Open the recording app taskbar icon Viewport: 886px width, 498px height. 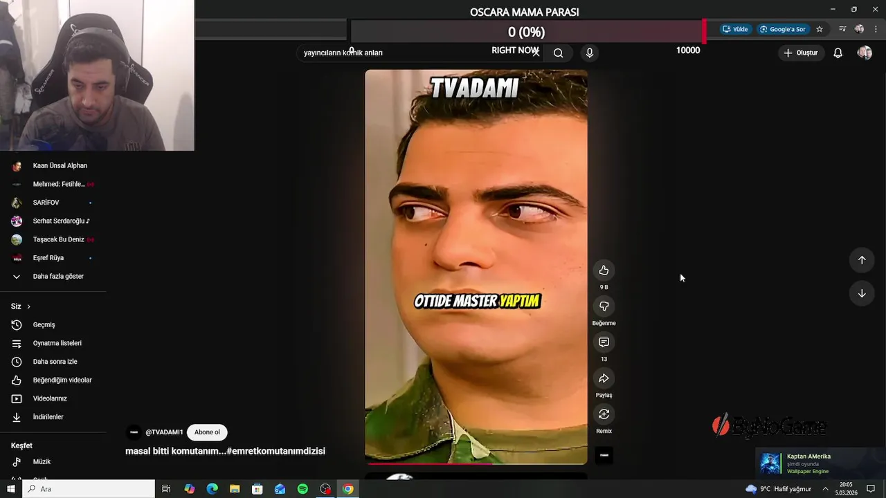(x=325, y=489)
